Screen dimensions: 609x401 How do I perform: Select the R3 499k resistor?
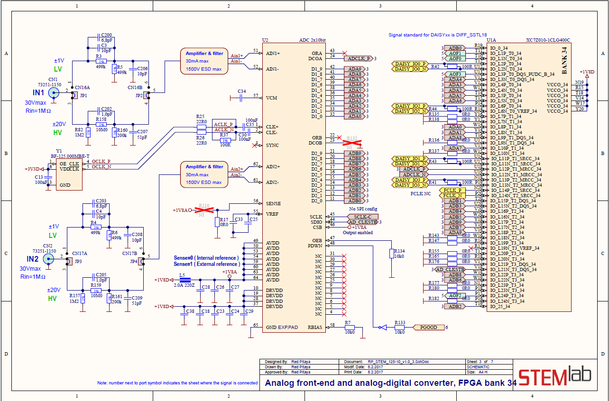click(101, 62)
